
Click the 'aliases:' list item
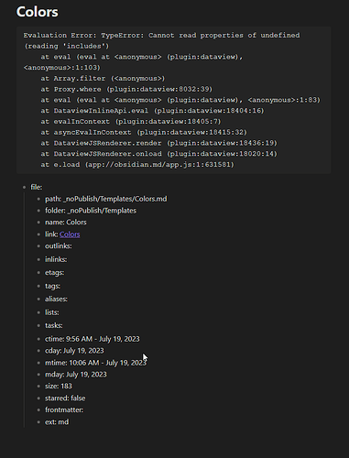pos(56,299)
